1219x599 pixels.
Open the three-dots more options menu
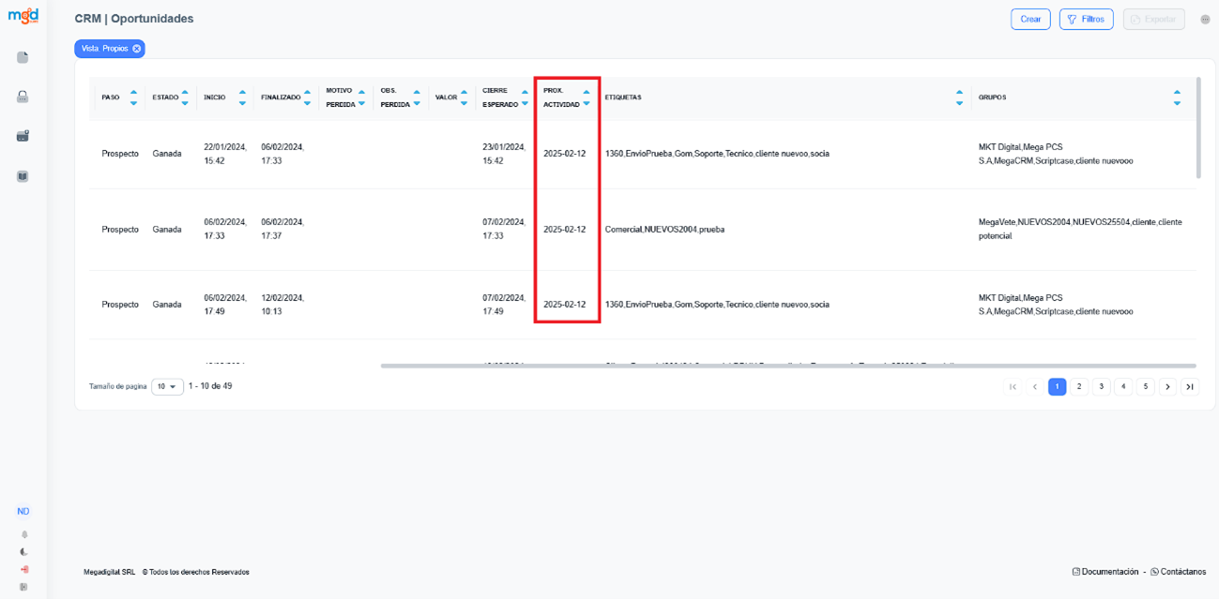pos(1205,20)
